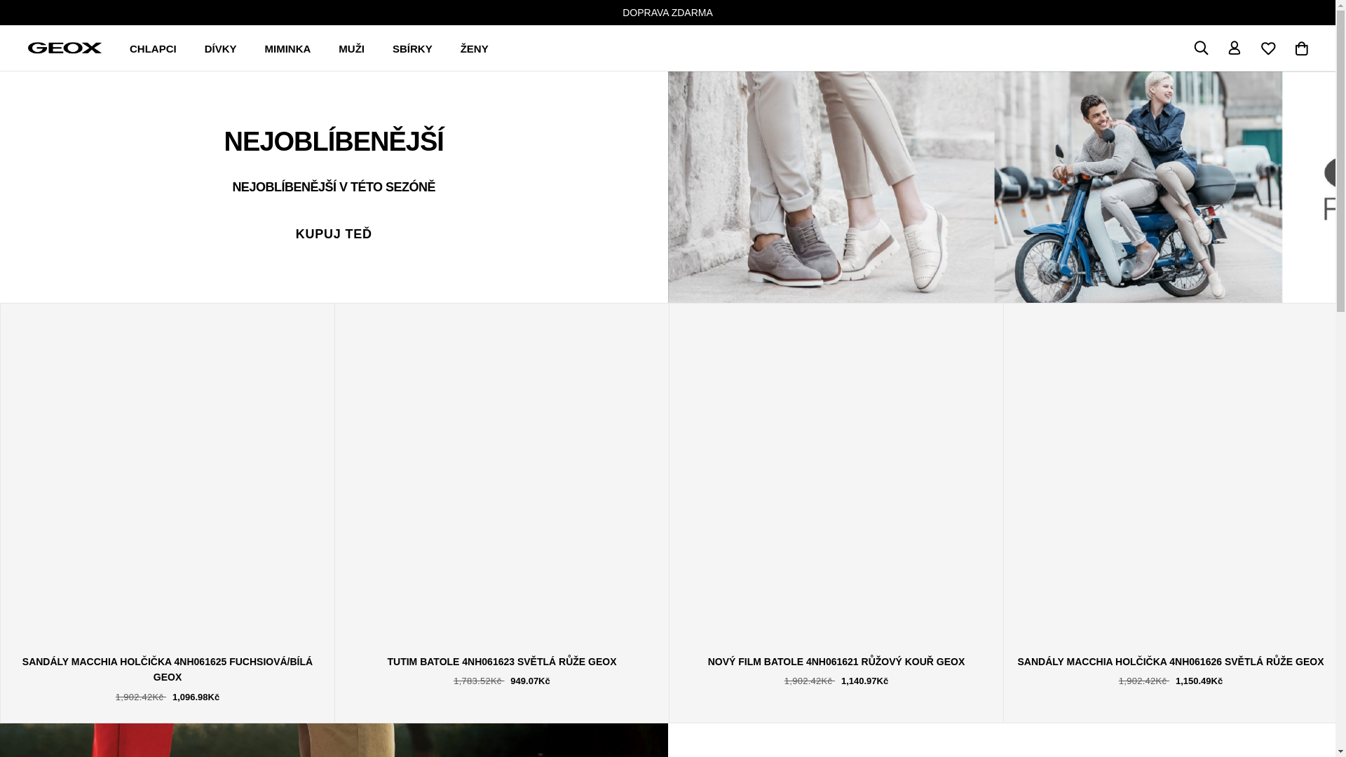
Task: Go to home via GEOX logo
Action: 64,48
